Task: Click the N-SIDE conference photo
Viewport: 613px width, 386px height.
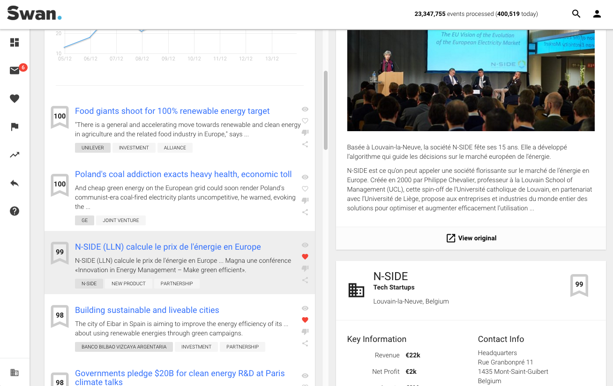Action: pos(471,81)
